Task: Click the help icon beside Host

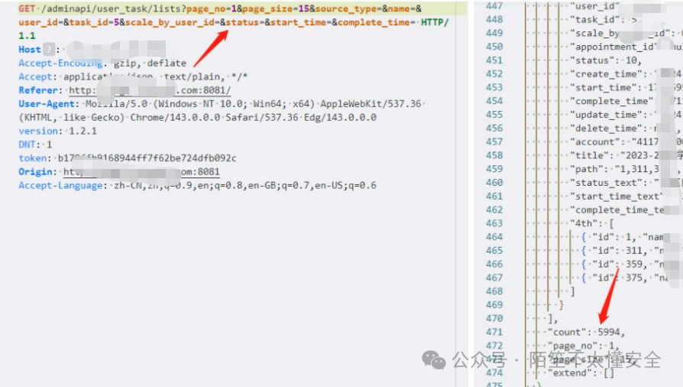Action: 49,49
